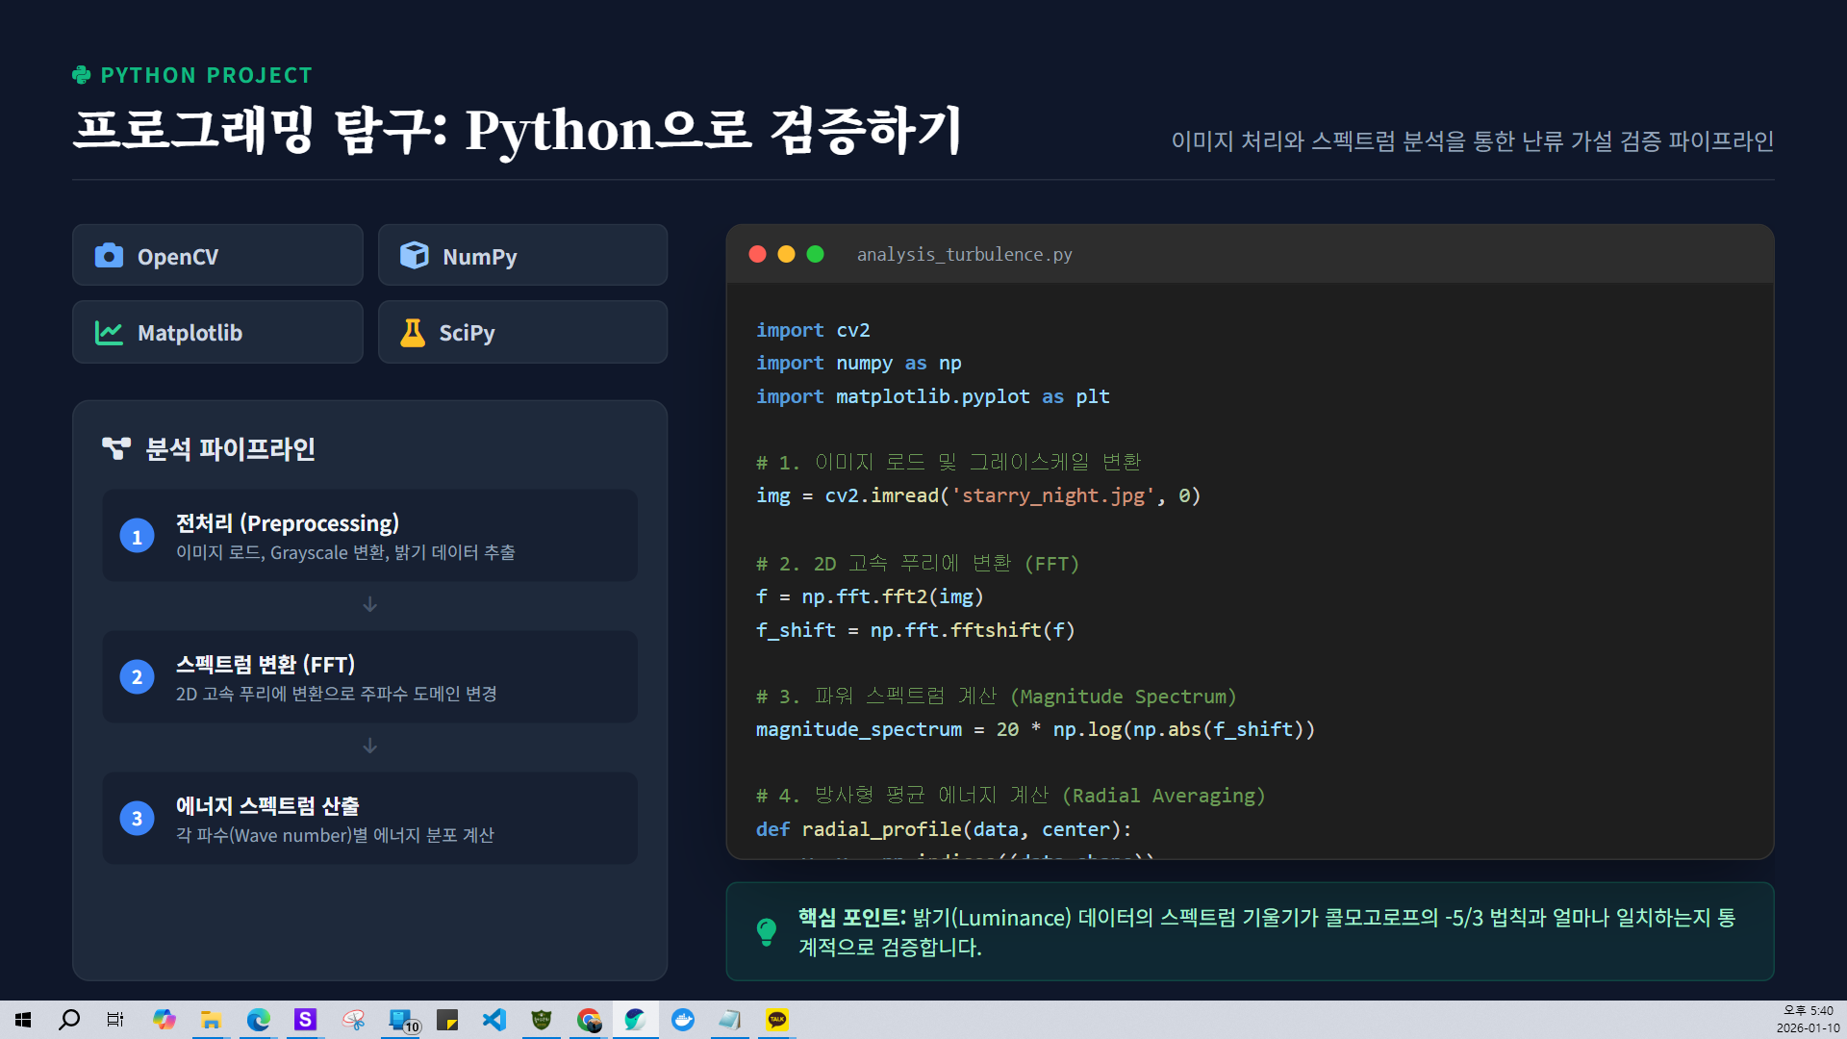Click the yellow dot in code window
The image size is (1847, 1039).
[x=786, y=254]
